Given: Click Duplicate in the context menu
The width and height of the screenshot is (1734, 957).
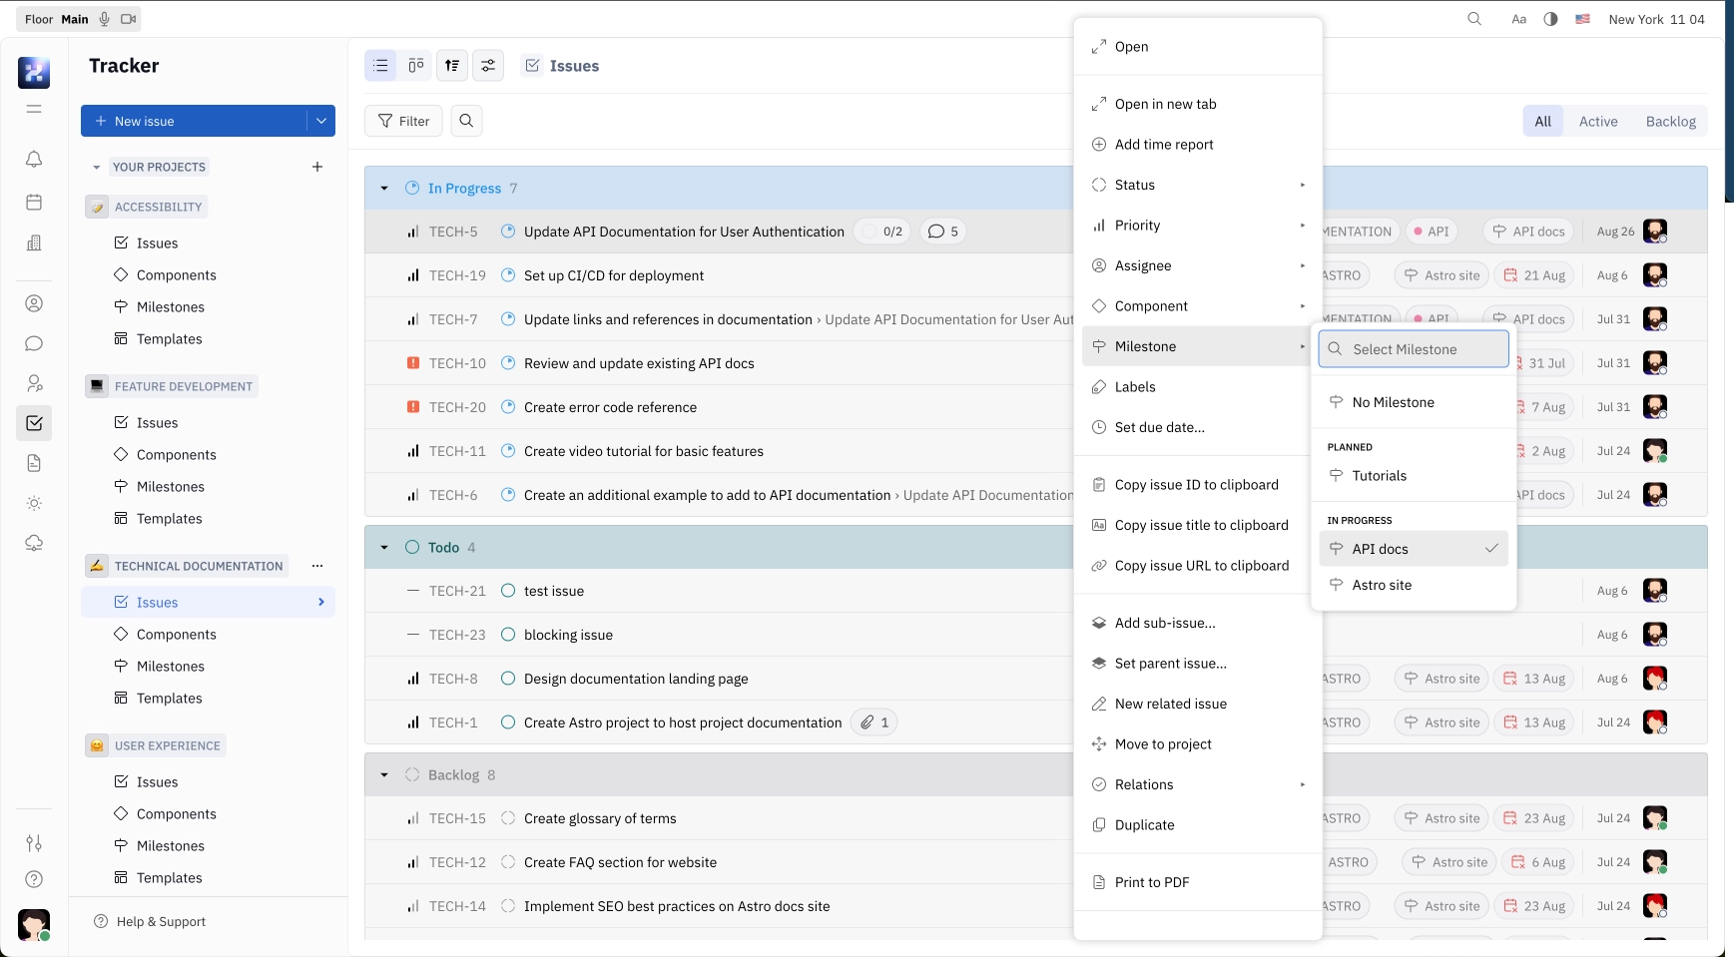Looking at the screenshot, I should [x=1146, y=824].
